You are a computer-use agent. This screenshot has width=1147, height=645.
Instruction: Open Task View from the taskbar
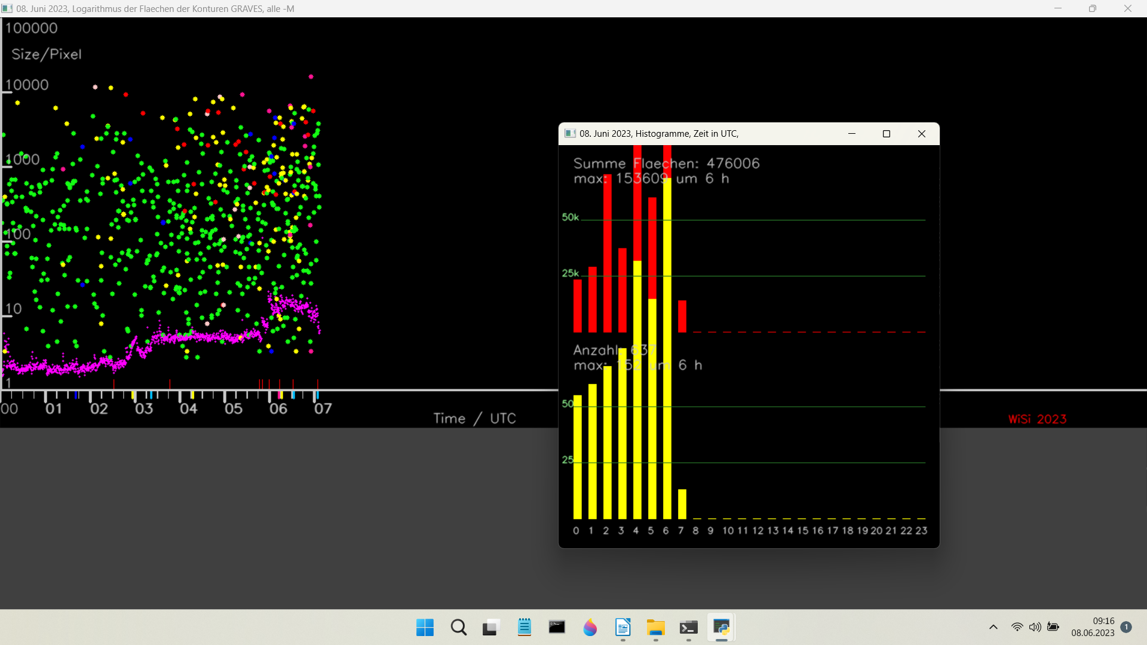tap(491, 628)
